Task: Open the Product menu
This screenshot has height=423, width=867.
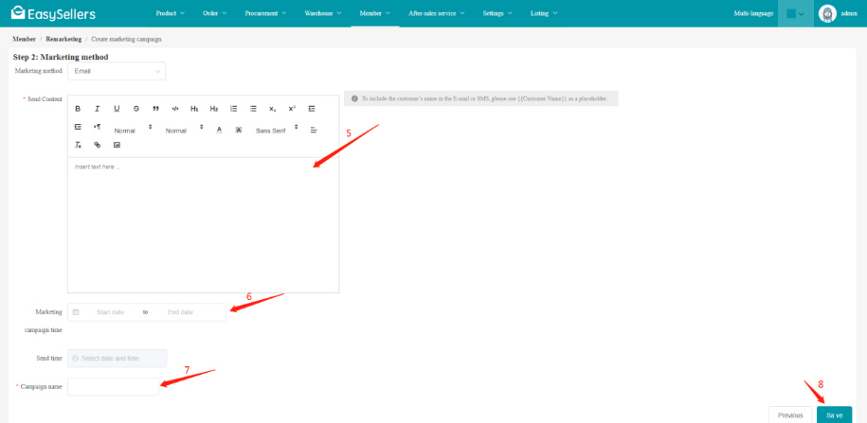Action: click(x=171, y=13)
